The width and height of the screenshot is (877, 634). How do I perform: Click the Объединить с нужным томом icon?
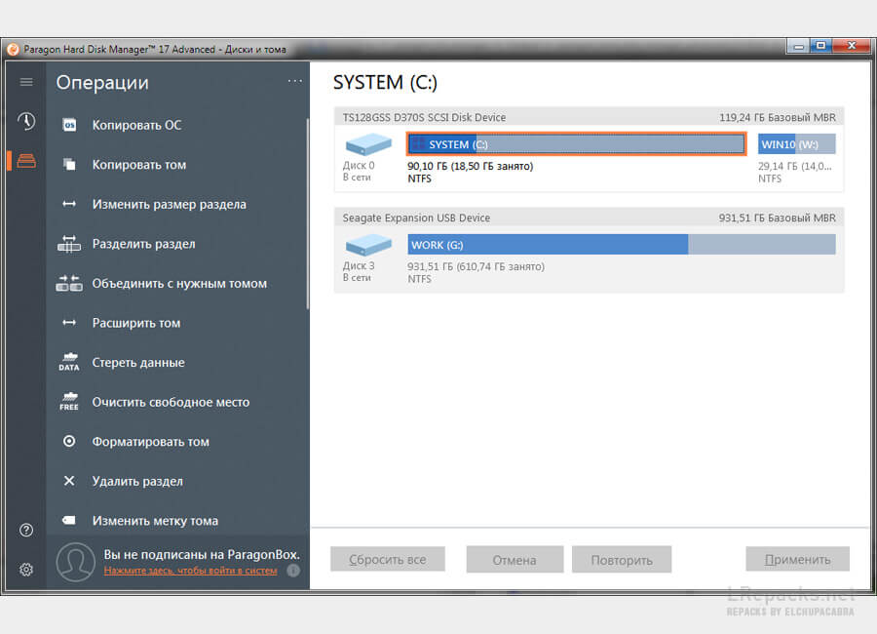pyautogui.click(x=69, y=283)
